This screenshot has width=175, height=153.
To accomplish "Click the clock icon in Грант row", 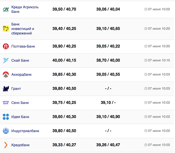I will point(146,89).
